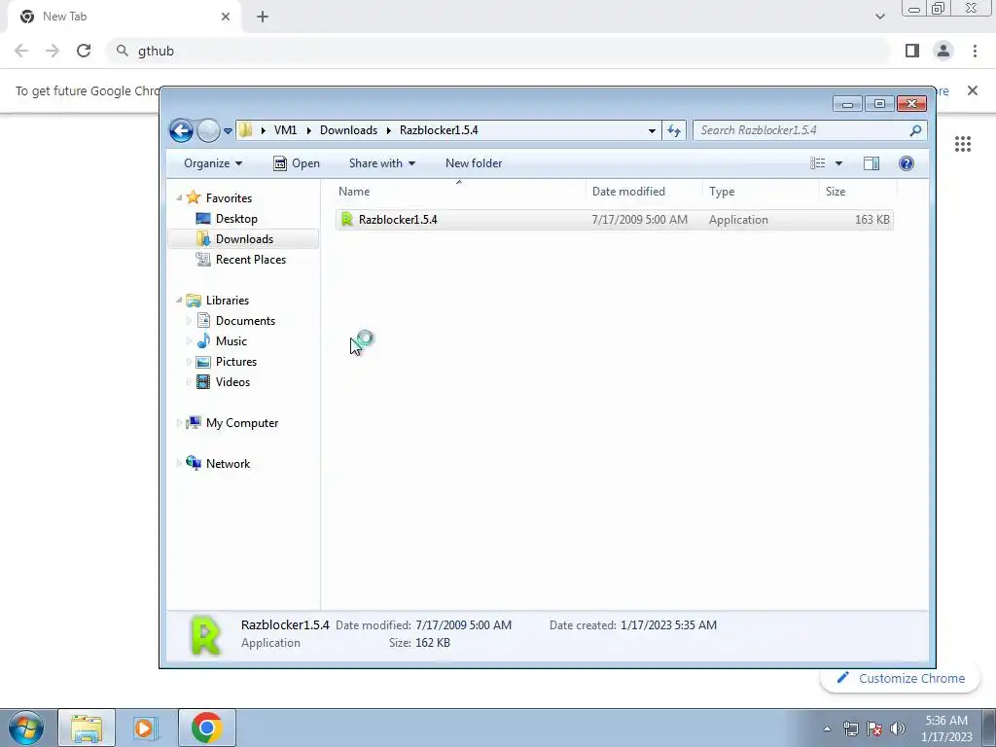Open Chrome profile avatar
The width and height of the screenshot is (996, 747).
point(943,51)
